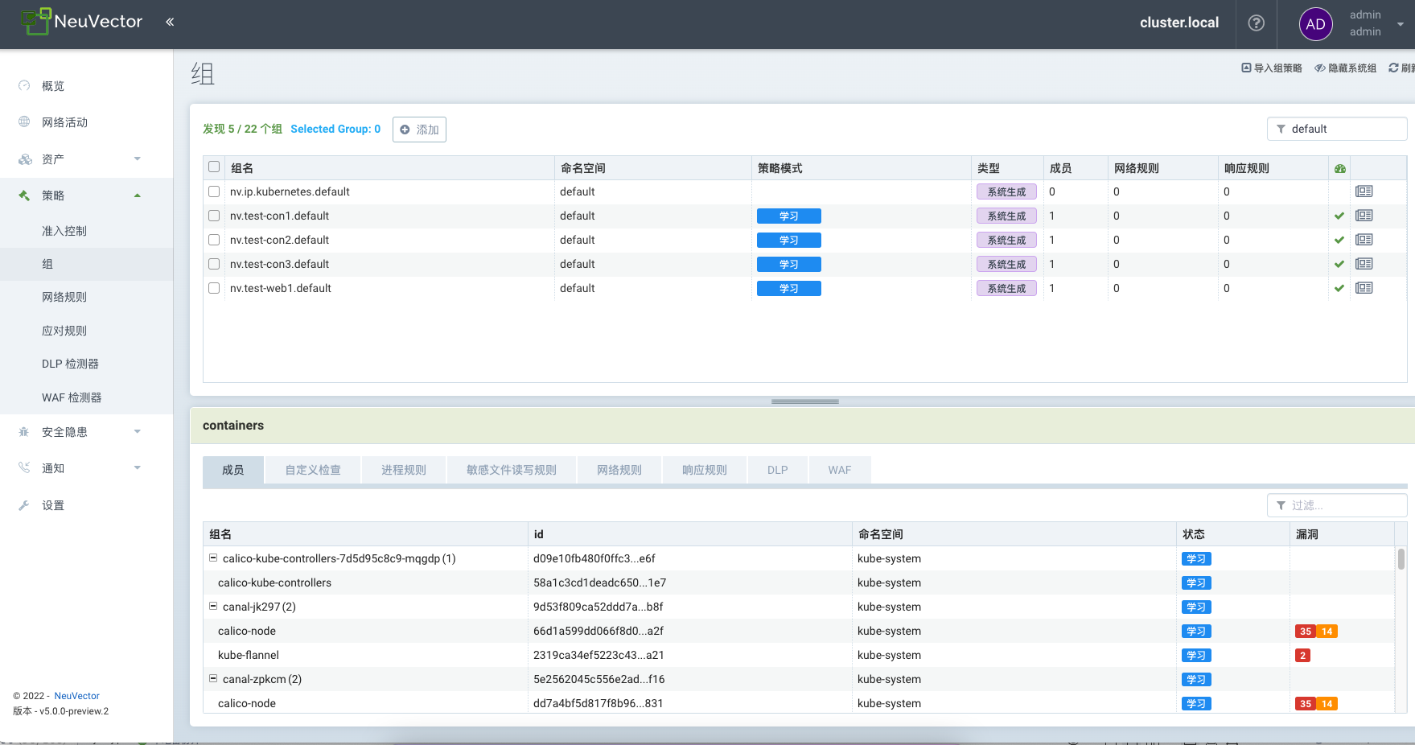The height and width of the screenshot is (745, 1415).
Task: Open details icon for nv.test-con1.default row
Action: pos(1364,216)
